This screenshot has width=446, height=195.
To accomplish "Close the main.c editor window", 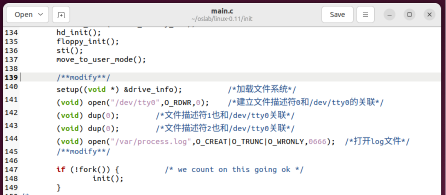I will point(429,15).
